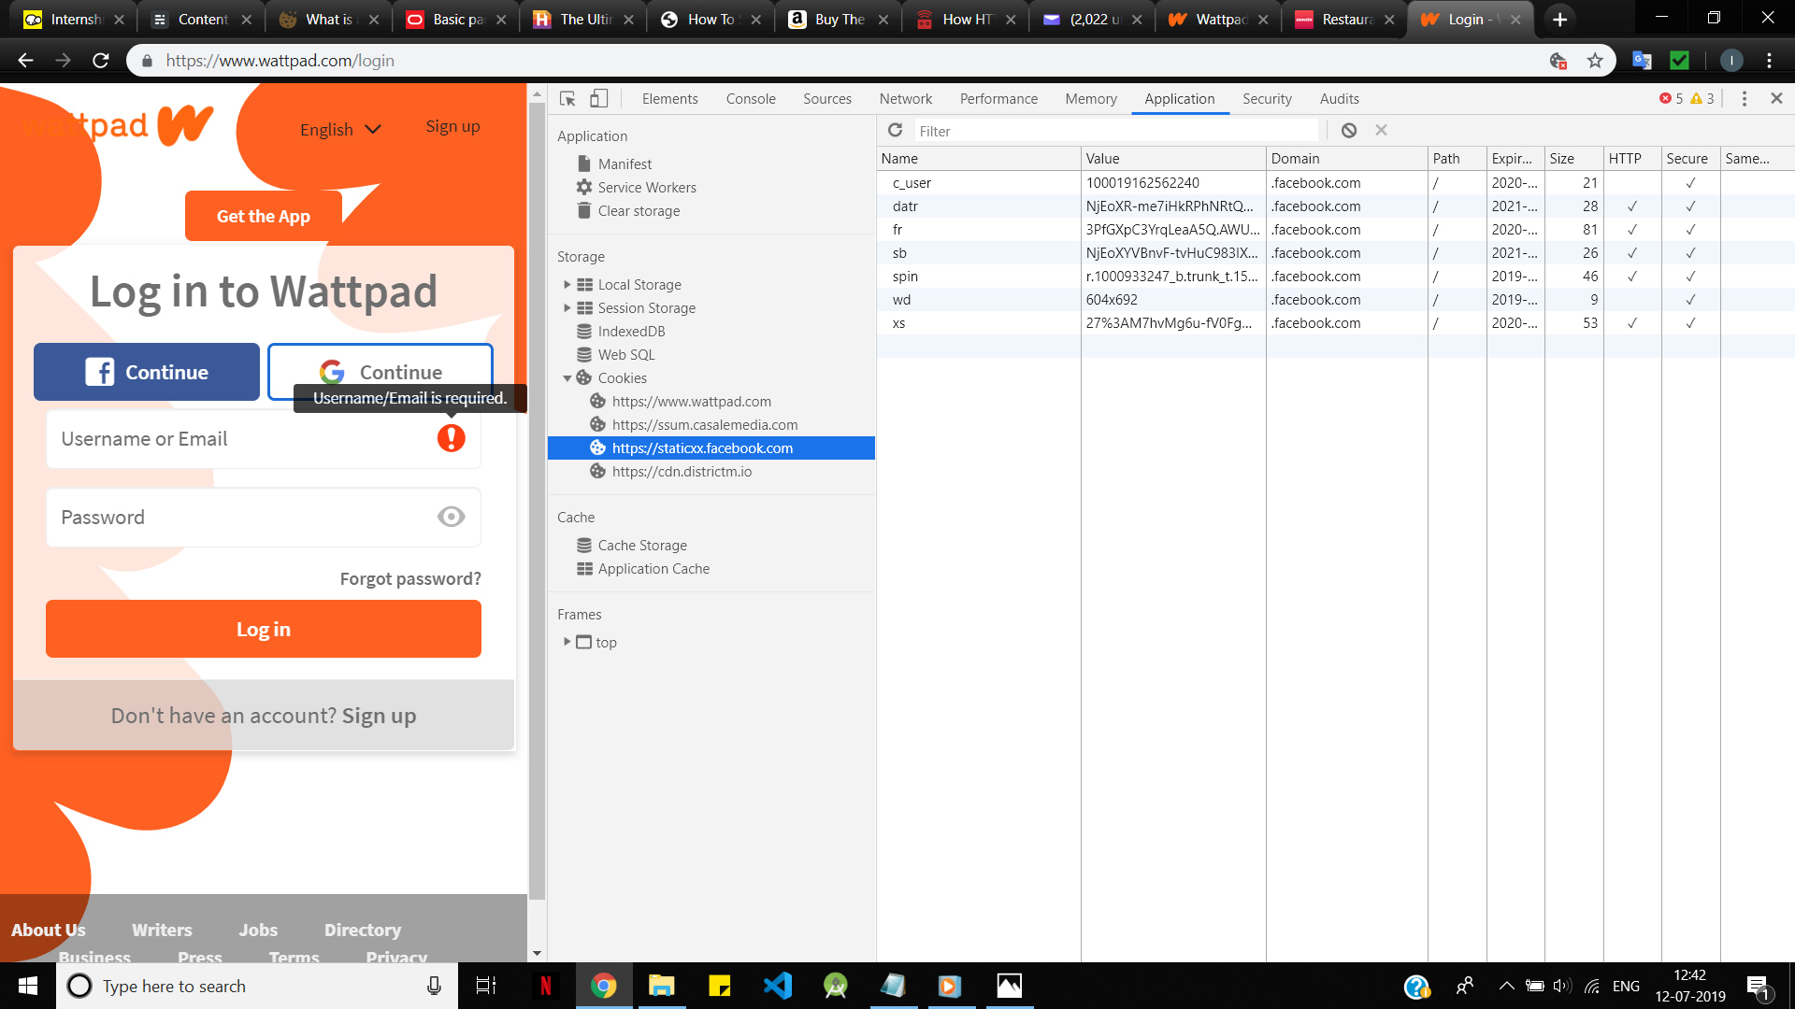This screenshot has width=1795, height=1009.
Task: Click the Application tab in DevTools
Action: coord(1179,98)
